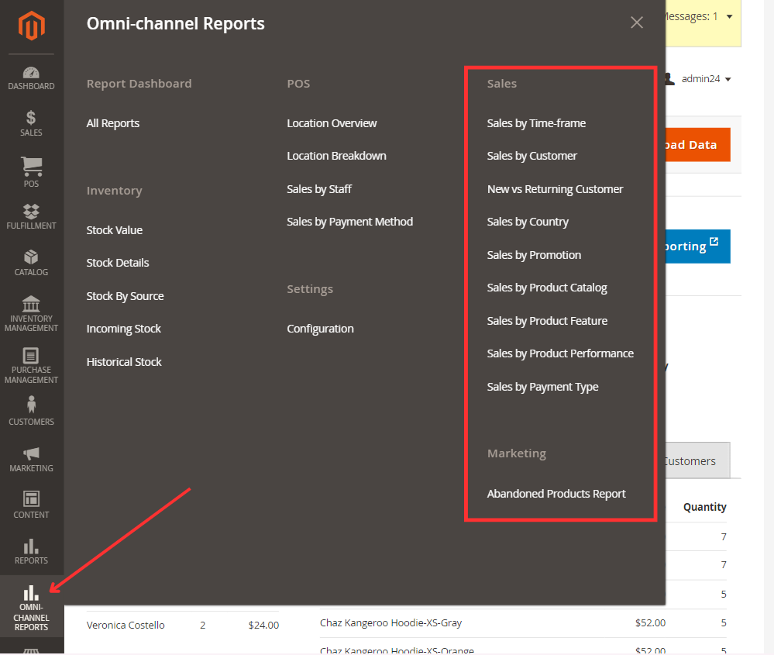Open the Sales sidebar menu
774x655 pixels.
point(31,123)
